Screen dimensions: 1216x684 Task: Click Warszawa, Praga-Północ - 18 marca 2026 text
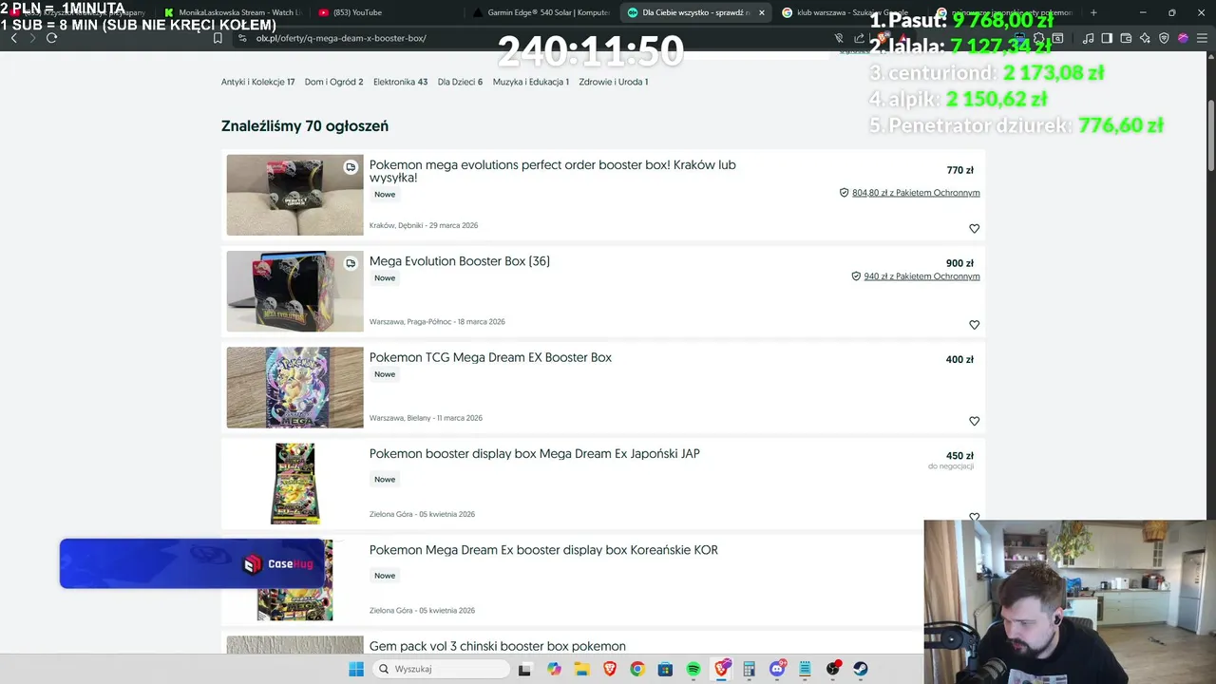click(437, 322)
